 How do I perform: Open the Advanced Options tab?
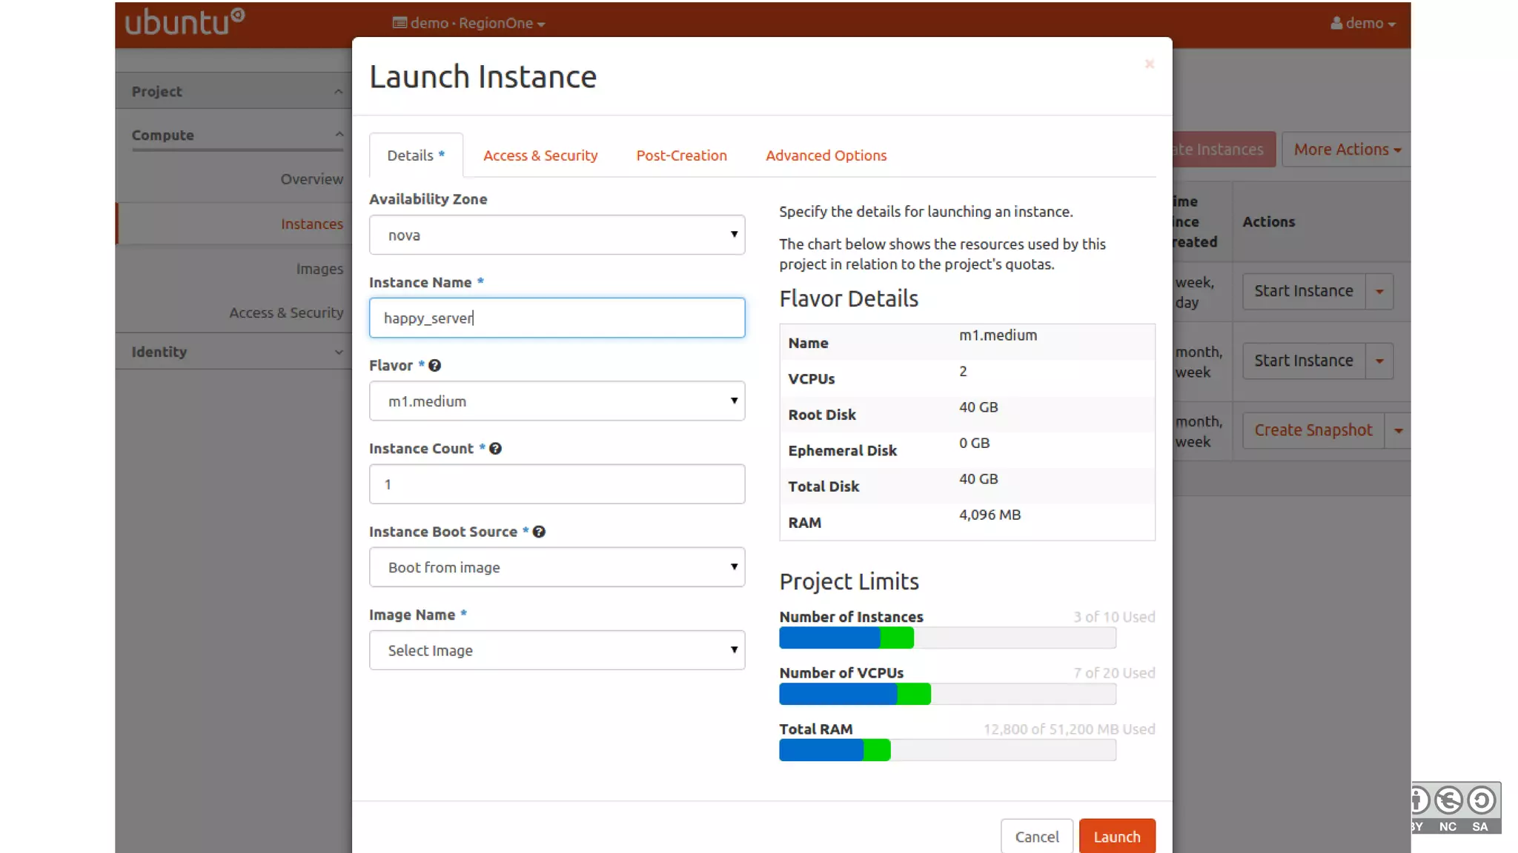(826, 155)
